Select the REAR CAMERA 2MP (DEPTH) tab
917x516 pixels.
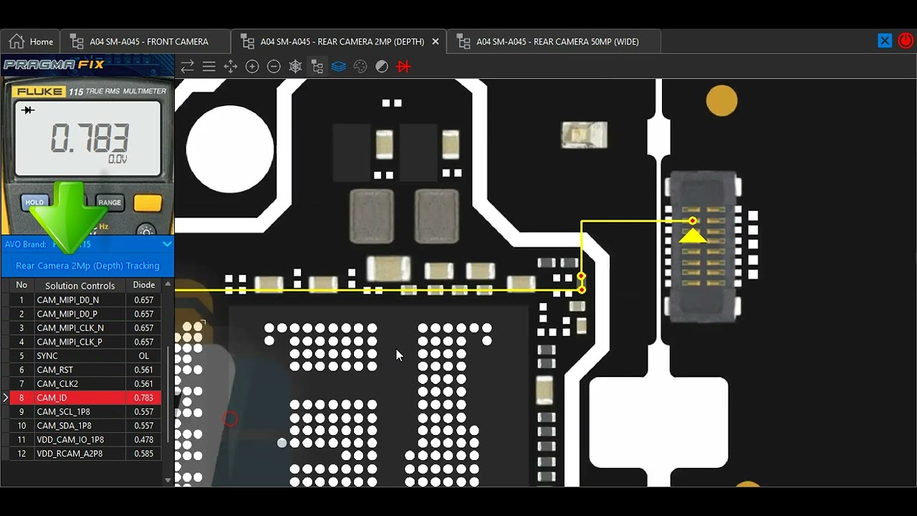(338, 42)
